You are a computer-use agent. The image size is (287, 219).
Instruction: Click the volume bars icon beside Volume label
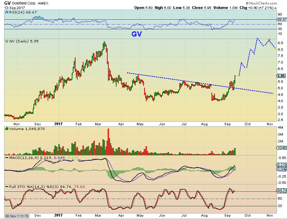[7, 129]
